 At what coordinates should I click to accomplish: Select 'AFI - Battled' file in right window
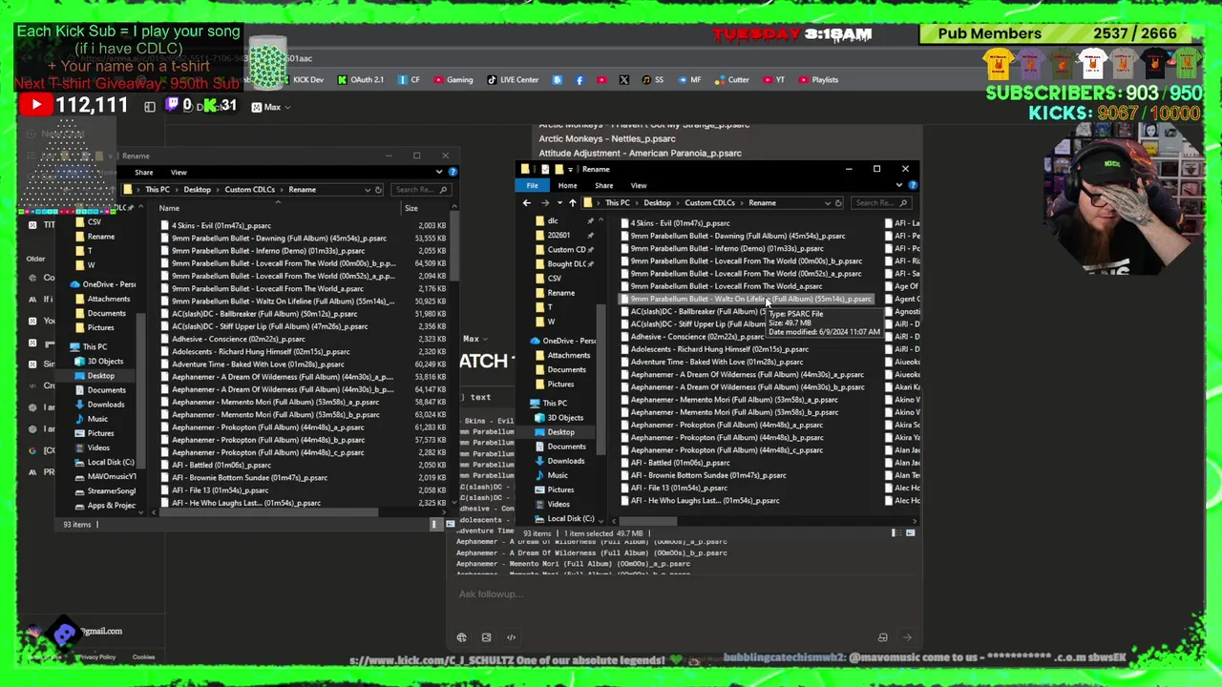673,462
